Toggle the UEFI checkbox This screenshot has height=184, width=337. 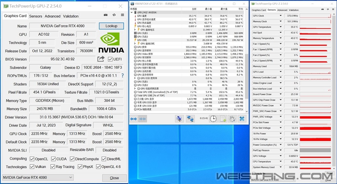110,59
